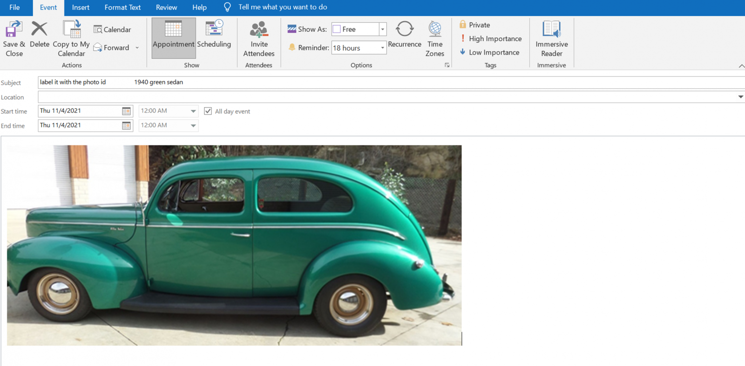The height and width of the screenshot is (366, 745).
Task: Open End time calendar date picker
Action: point(126,125)
